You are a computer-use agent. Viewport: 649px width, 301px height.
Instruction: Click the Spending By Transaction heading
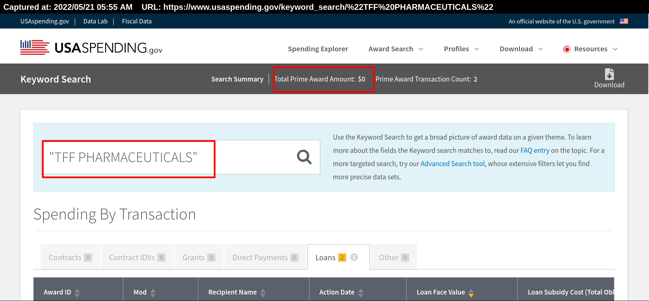115,214
